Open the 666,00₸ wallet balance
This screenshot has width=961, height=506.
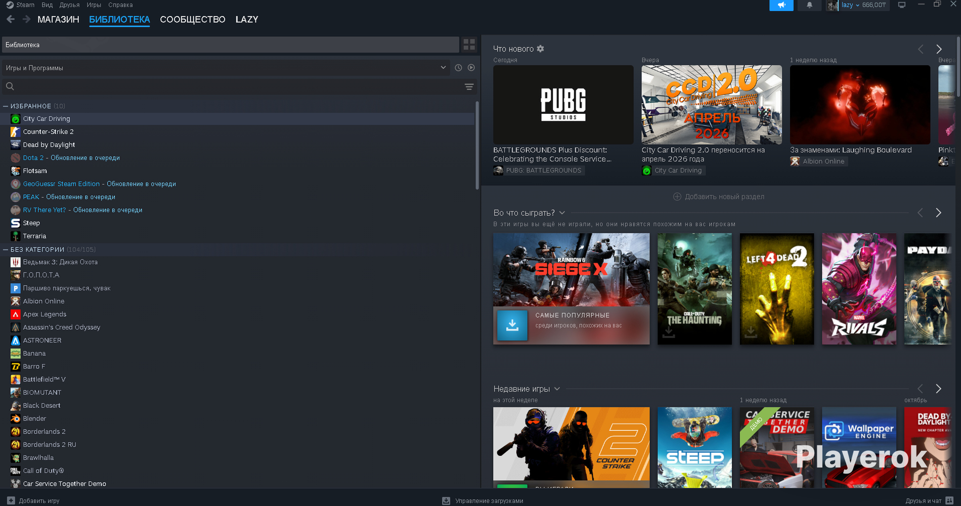click(x=875, y=5)
